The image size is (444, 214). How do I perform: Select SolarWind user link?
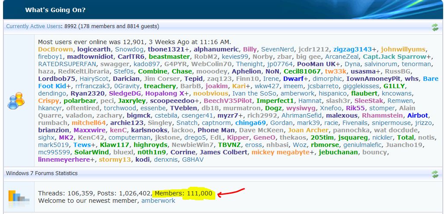92,152
